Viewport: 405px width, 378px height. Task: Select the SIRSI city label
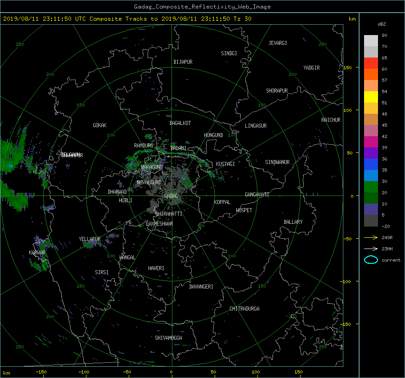click(x=102, y=272)
